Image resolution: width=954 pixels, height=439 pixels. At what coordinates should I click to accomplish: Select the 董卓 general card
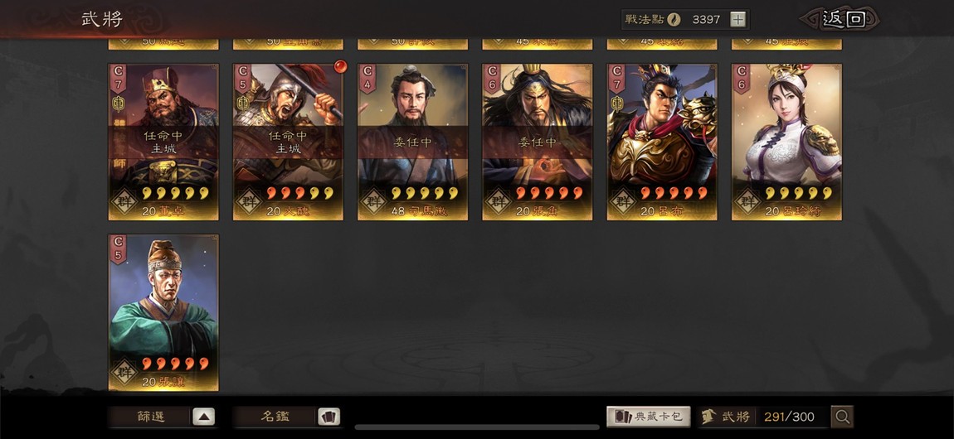pyautogui.click(x=163, y=142)
